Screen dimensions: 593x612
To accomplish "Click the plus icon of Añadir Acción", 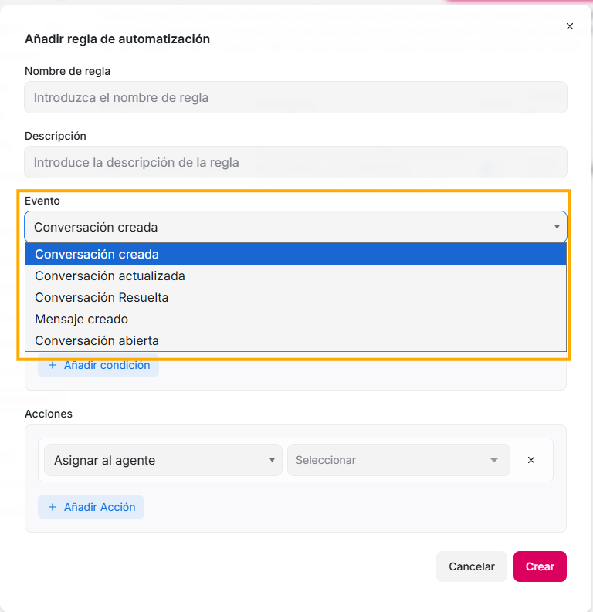I will 53,507.
